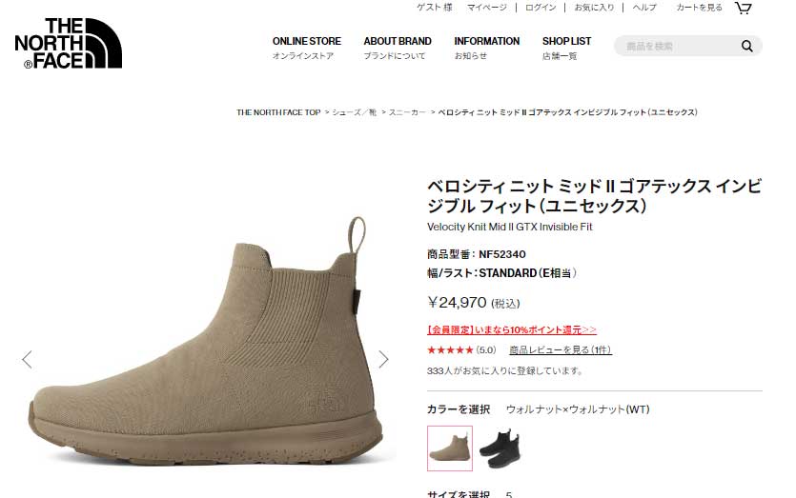Screen dimensions: 796x498
Task: Open the shopping cart icon
Action: 744,8
